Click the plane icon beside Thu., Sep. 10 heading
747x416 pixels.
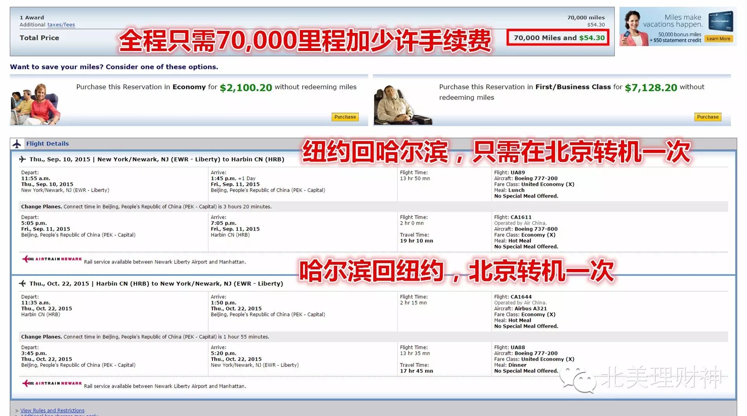22,159
